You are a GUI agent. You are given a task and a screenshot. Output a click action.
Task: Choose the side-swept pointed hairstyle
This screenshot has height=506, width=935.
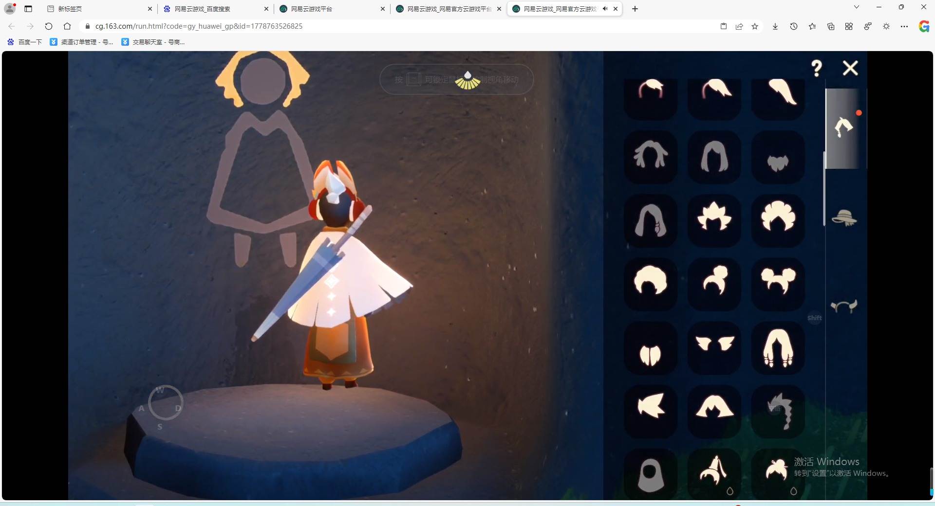(x=651, y=412)
